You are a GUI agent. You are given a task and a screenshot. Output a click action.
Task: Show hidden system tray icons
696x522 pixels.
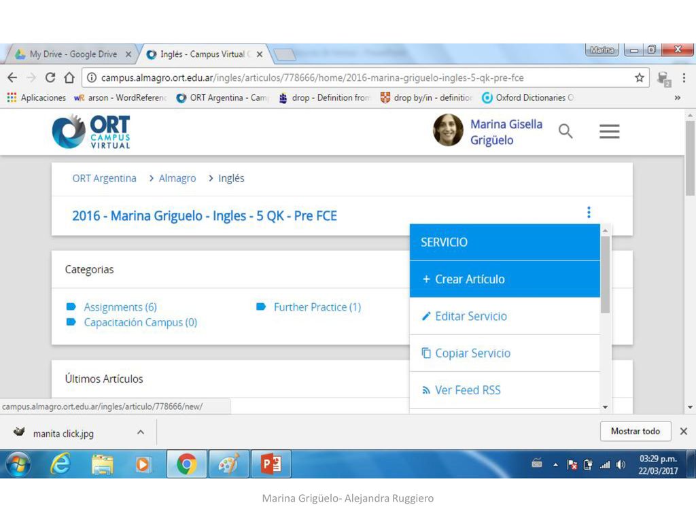pos(555,465)
